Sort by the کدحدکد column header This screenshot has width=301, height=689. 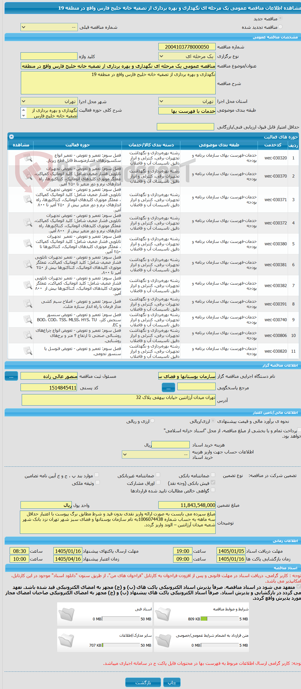tap(273, 145)
